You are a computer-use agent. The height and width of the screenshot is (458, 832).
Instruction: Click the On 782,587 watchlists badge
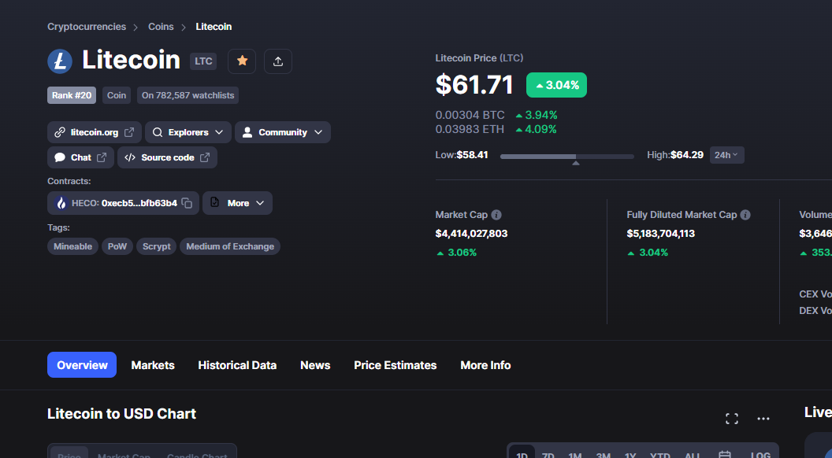188,95
